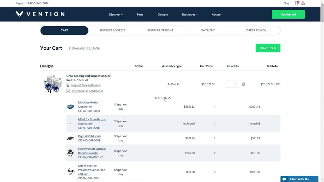Image resolution: width=324 pixels, height=182 pixels.
Task: Edit the quantity input field
Action: coord(232,84)
